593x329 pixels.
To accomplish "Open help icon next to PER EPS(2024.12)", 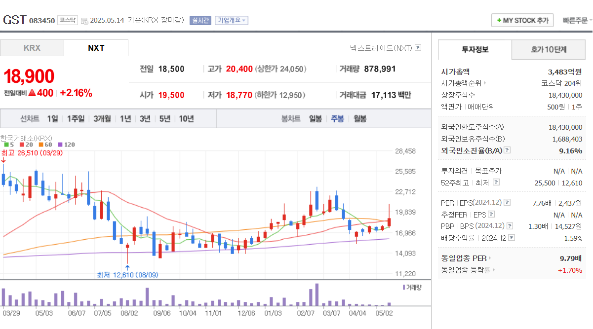I will [x=507, y=203].
